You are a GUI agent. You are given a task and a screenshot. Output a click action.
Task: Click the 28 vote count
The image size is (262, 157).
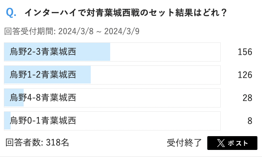[247, 98]
